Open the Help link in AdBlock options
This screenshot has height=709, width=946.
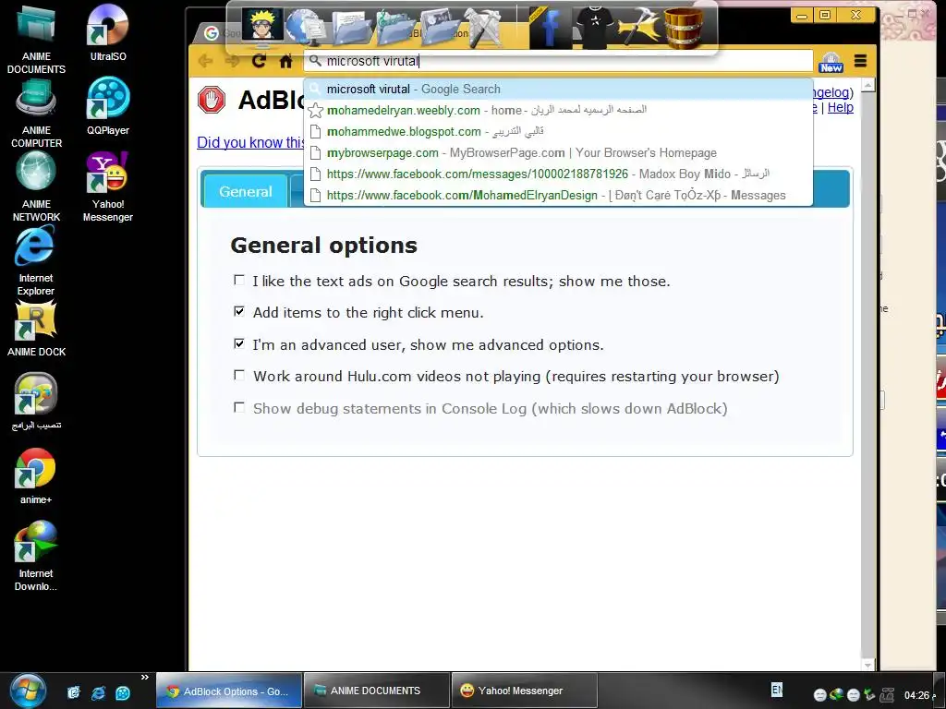pyautogui.click(x=841, y=108)
